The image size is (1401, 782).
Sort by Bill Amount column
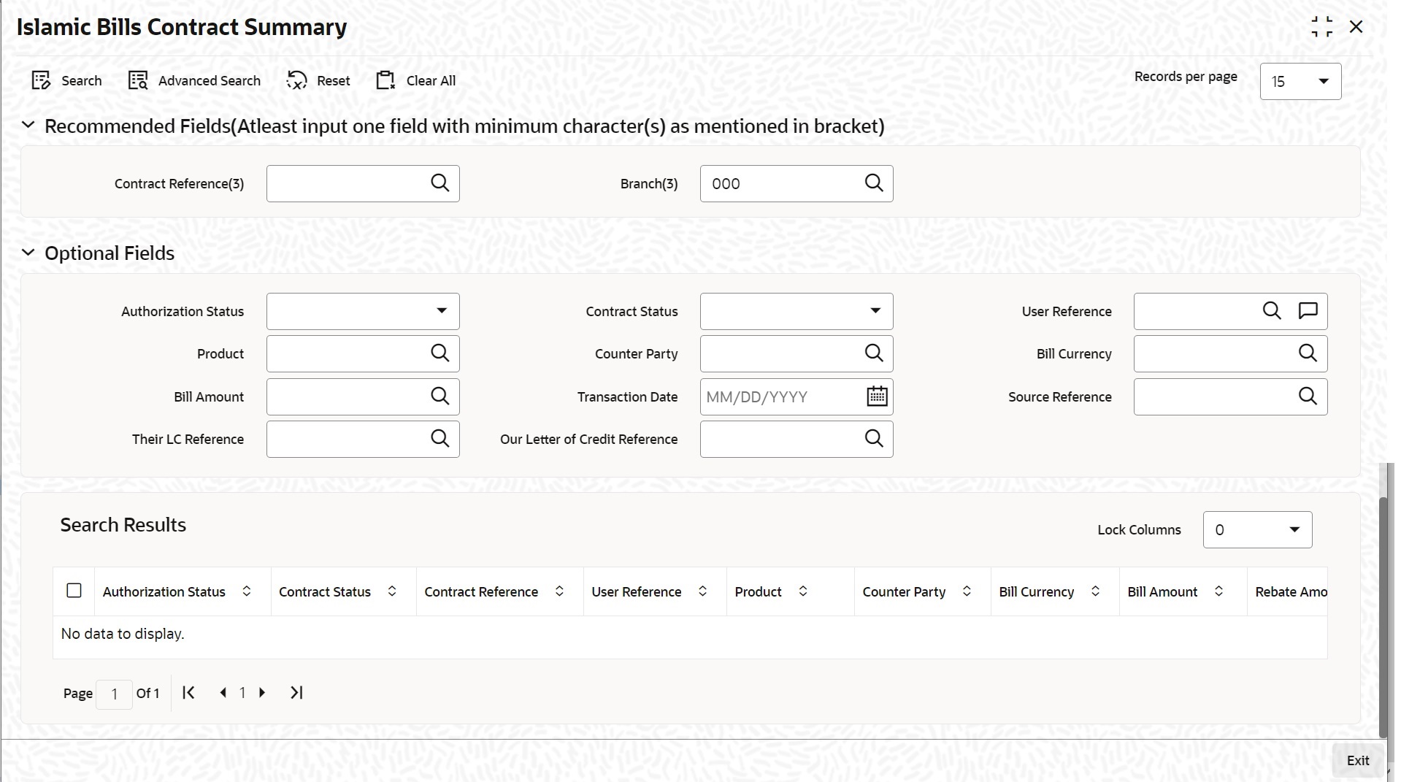(1218, 591)
